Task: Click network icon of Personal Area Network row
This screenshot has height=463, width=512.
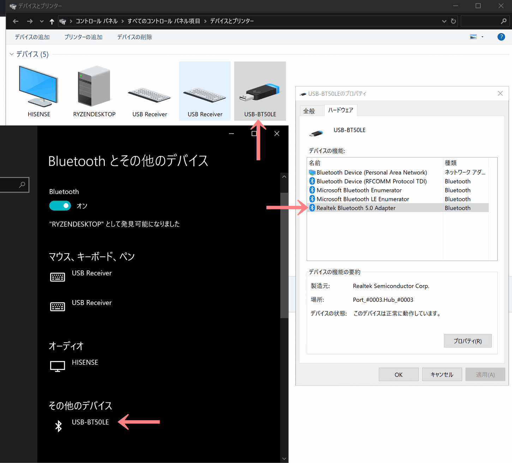Action: (x=312, y=172)
